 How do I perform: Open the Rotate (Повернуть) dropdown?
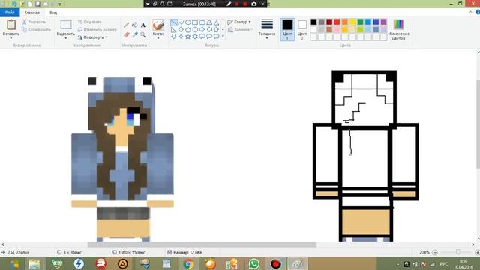92,37
